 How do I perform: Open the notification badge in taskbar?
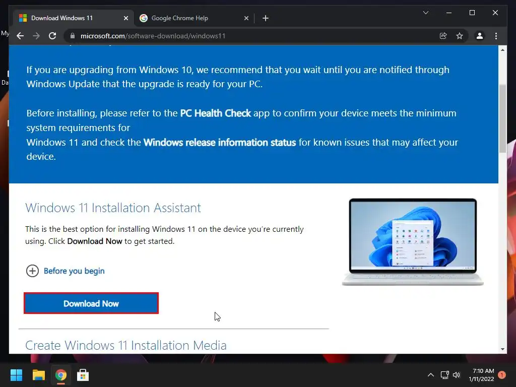501,375
